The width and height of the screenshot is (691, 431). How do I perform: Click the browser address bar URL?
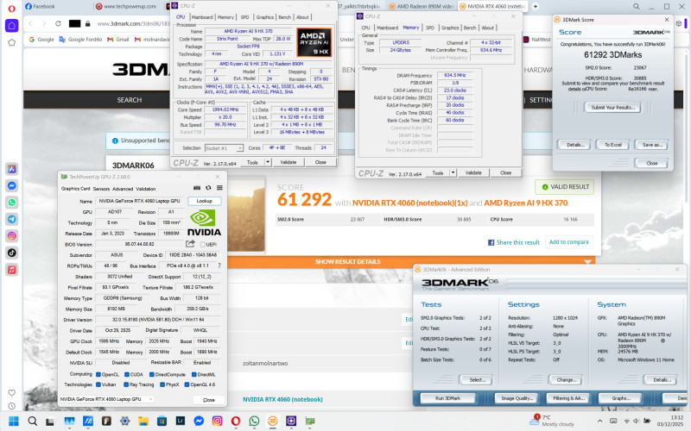point(133,24)
